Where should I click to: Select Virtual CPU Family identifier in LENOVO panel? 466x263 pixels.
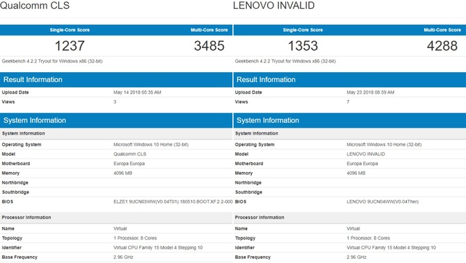[391, 248]
